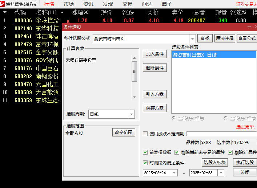Viewport: 257px width, 188px height.
Task: Open end date 2025-02-28 picker arrow
Action: [x=221, y=173]
